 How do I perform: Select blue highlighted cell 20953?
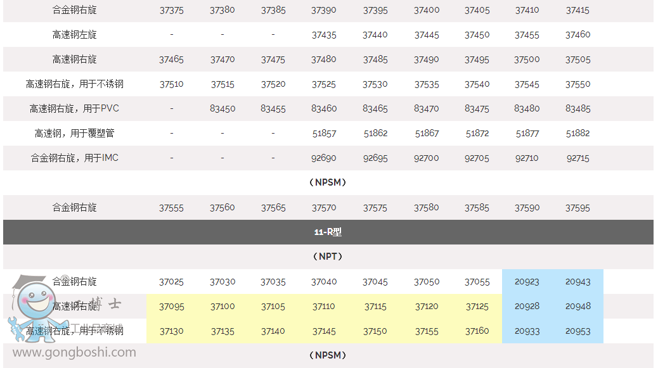577,331
